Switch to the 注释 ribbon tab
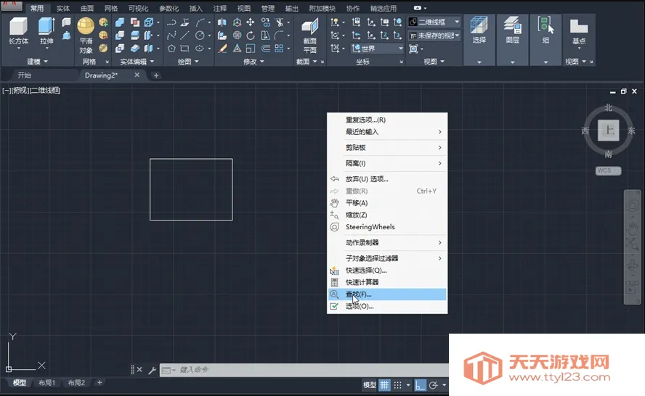The image size is (645, 396). coord(219,8)
